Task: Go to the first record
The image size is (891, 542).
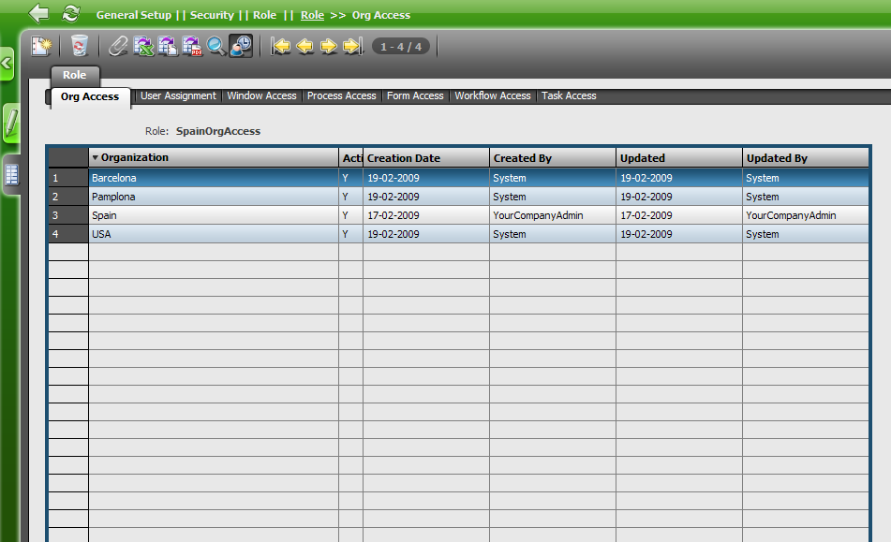Action: 281,46
